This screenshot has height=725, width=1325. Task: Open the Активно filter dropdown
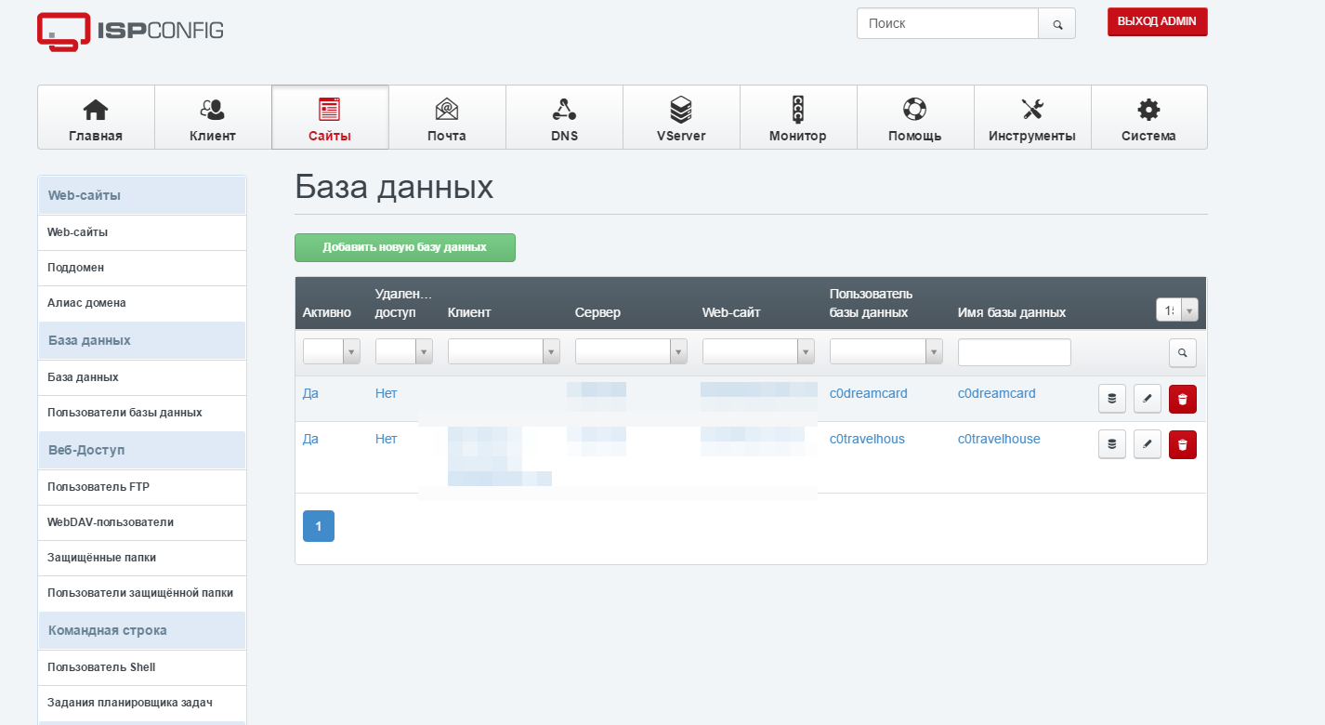[x=332, y=351]
